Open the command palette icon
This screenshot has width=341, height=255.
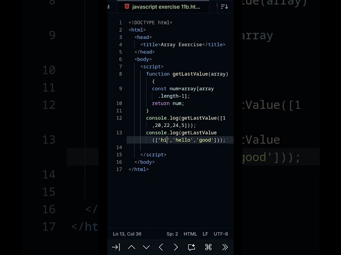(x=208, y=247)
